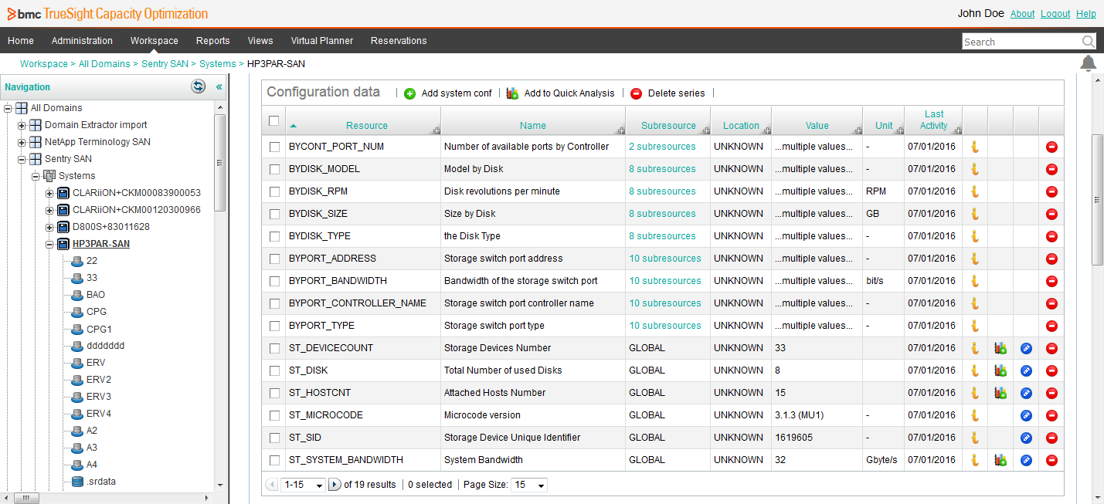1104x504 pixels.
Task: Open the Virtual Planner menu
Action: point(322,41)
